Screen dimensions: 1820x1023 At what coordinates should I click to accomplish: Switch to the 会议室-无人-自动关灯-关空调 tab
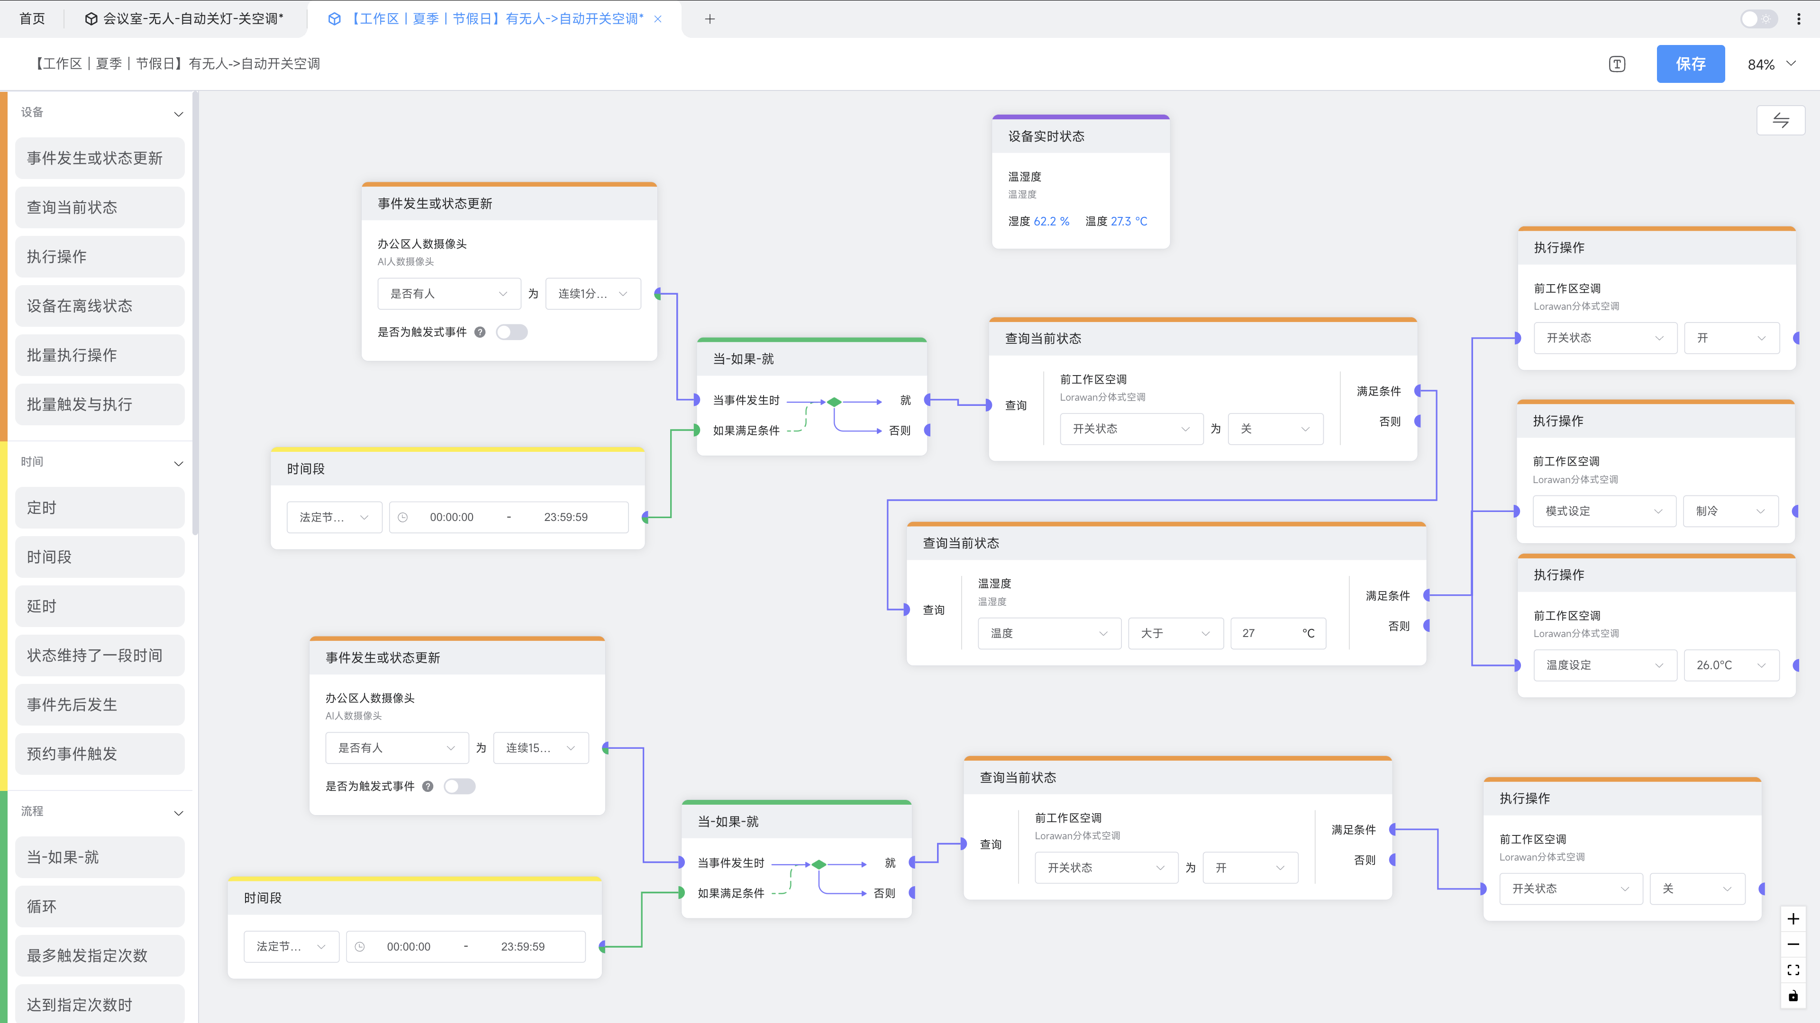pos(185,19)
